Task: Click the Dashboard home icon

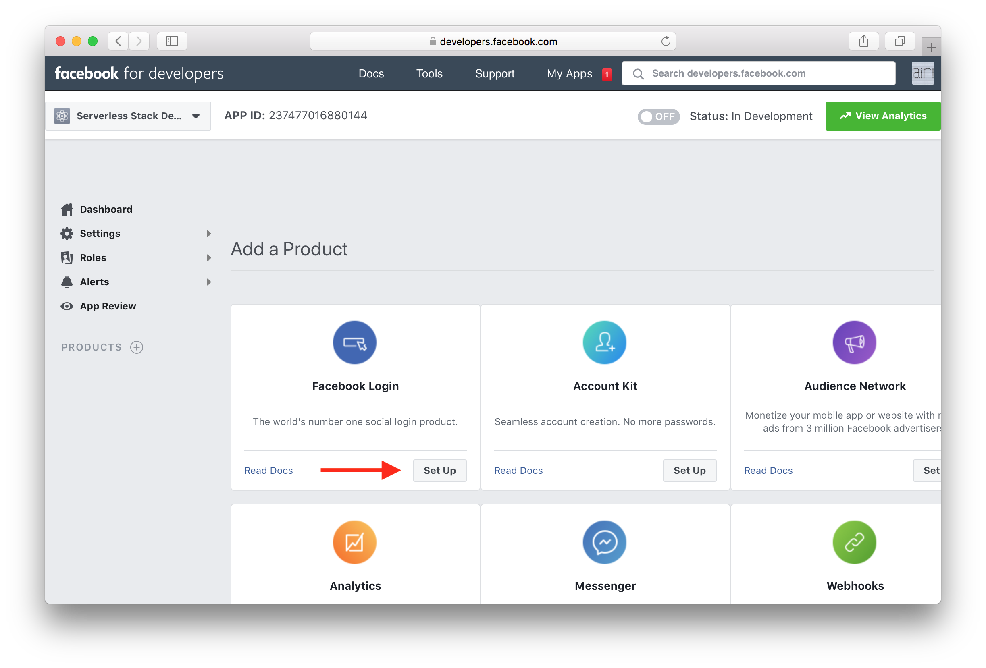Action: pyautogui.click(x=67, y=209)
